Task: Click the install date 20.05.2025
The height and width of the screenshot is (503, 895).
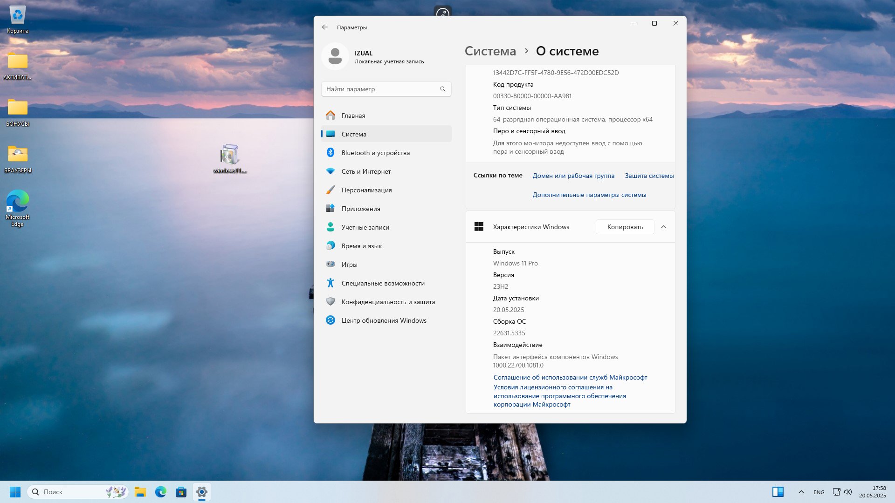Action: click(509, 310)
